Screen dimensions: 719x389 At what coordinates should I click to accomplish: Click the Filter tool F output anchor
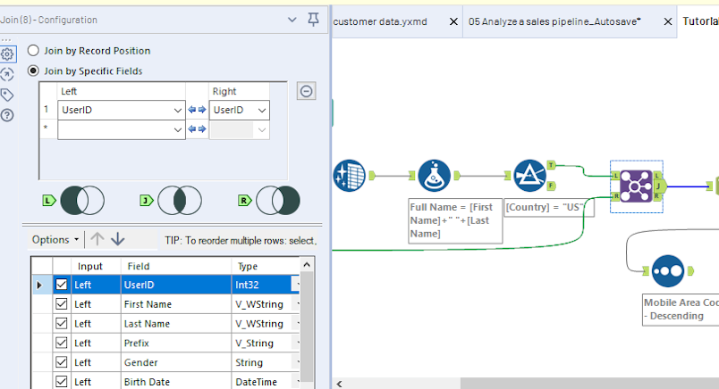551,186
